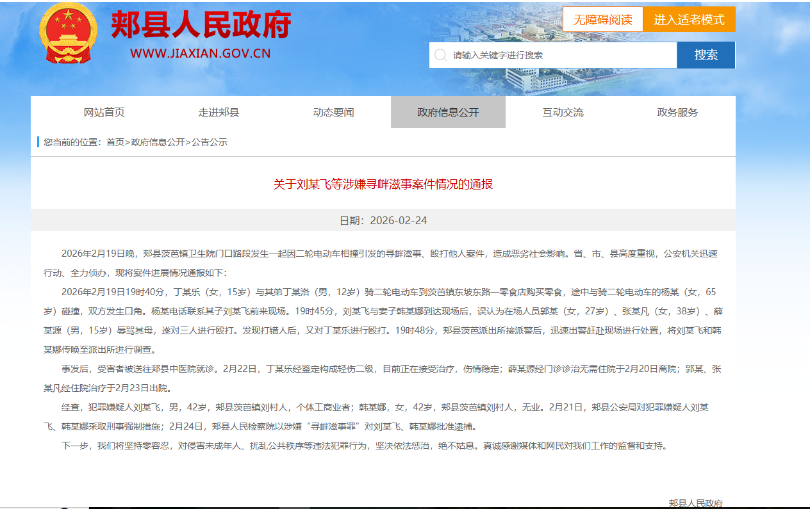Open 动态要闻 nav tab
The height and width of the screenshot is (509, 810).
pyautogui.click(x=333, y=113)
